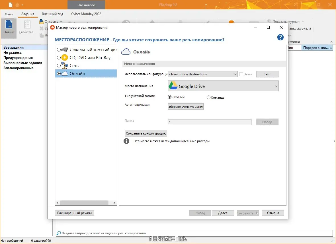Select Запланированные in the sidebar
The width and height of the screenshot is (336, 244).
coord(19,68)
